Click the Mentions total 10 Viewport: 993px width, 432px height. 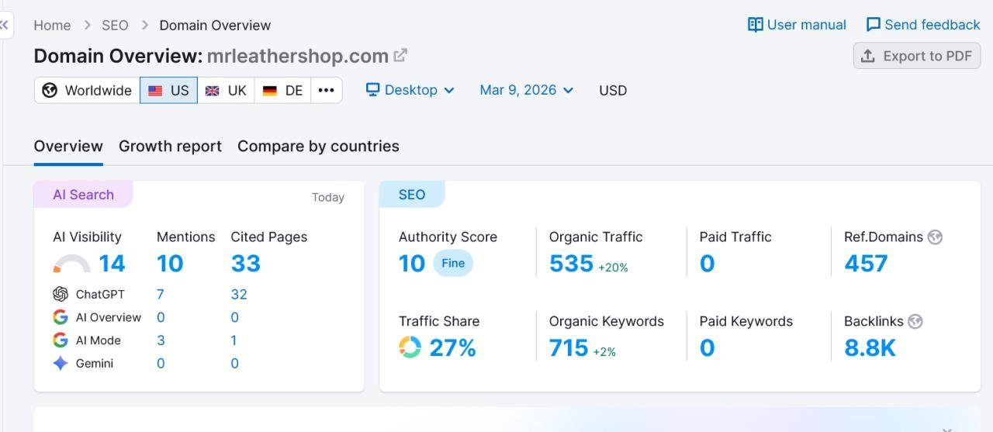pos(170,264)
